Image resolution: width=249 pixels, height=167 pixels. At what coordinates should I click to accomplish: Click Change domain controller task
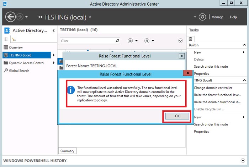[213, 88]
